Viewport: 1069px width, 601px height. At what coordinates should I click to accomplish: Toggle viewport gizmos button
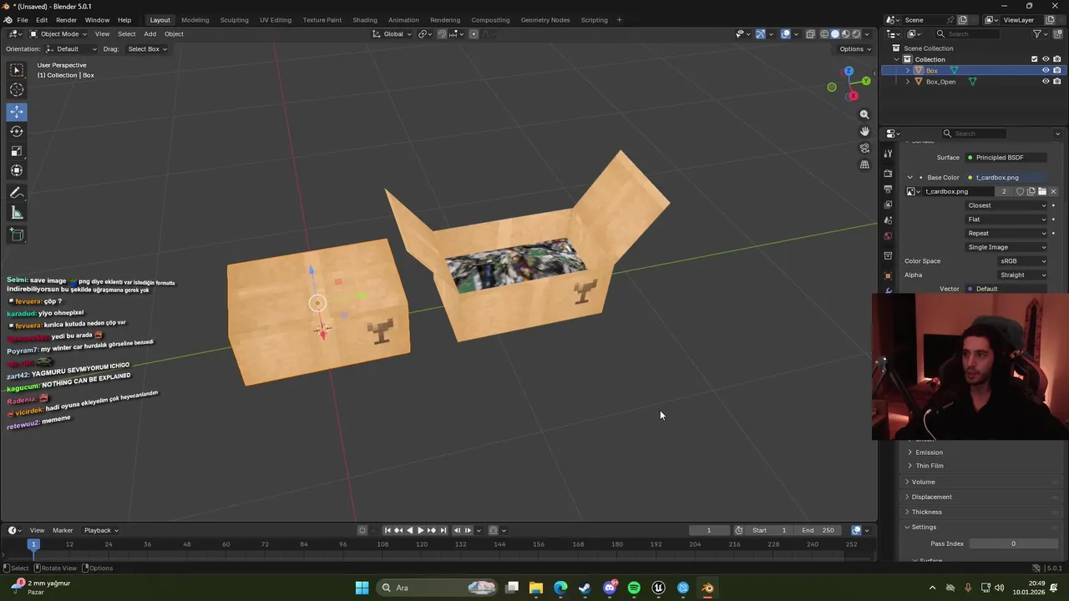760,34
